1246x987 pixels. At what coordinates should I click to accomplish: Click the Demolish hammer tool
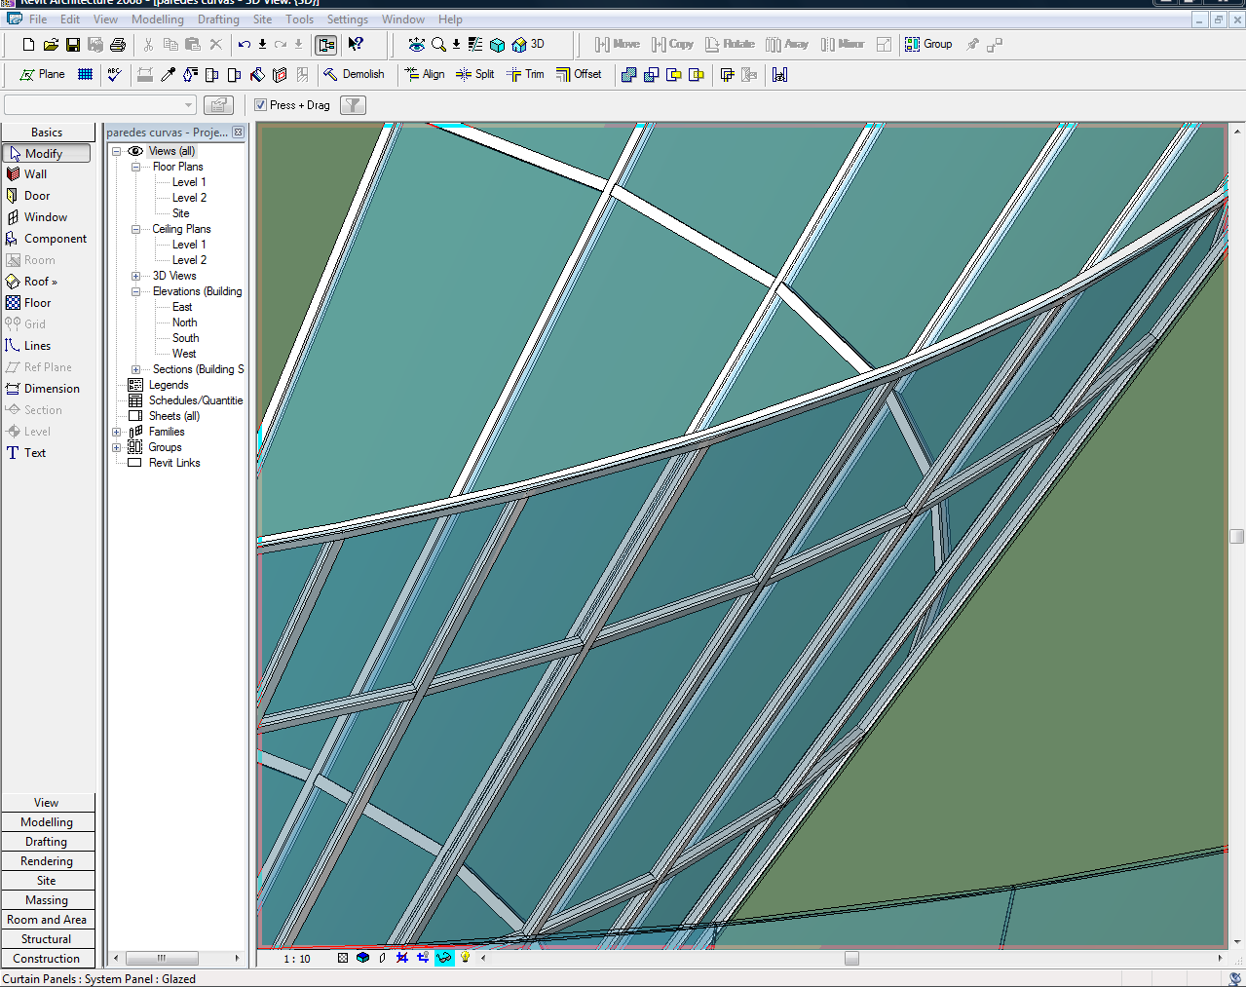click(x=354, y=74)
